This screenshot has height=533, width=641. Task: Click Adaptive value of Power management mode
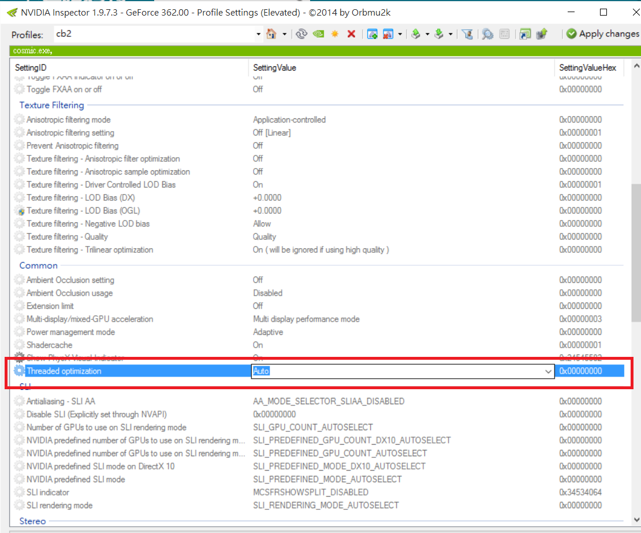pos(268,332)
